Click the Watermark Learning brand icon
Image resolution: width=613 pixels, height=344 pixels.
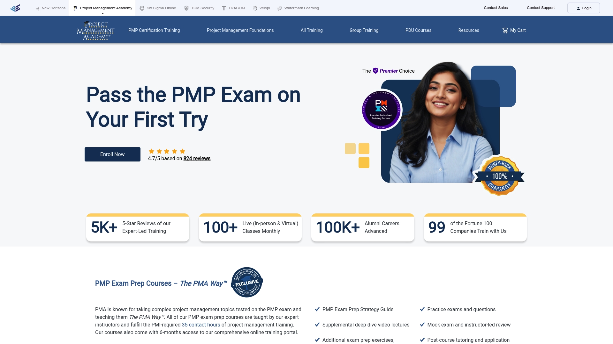point(280,8)
